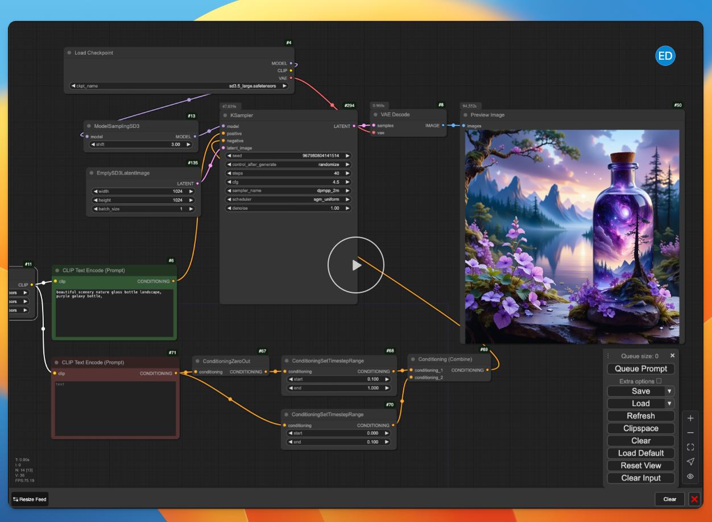This screenshot has width=712, height=522.
Task: Open the ckpt_name checkpoint selector
Action: pos(179,86)
